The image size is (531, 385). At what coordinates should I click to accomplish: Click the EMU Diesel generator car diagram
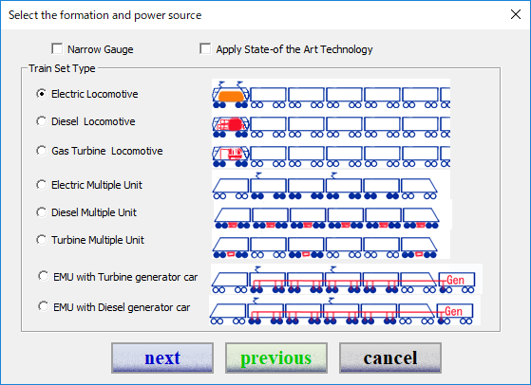[x=345, y=310]
